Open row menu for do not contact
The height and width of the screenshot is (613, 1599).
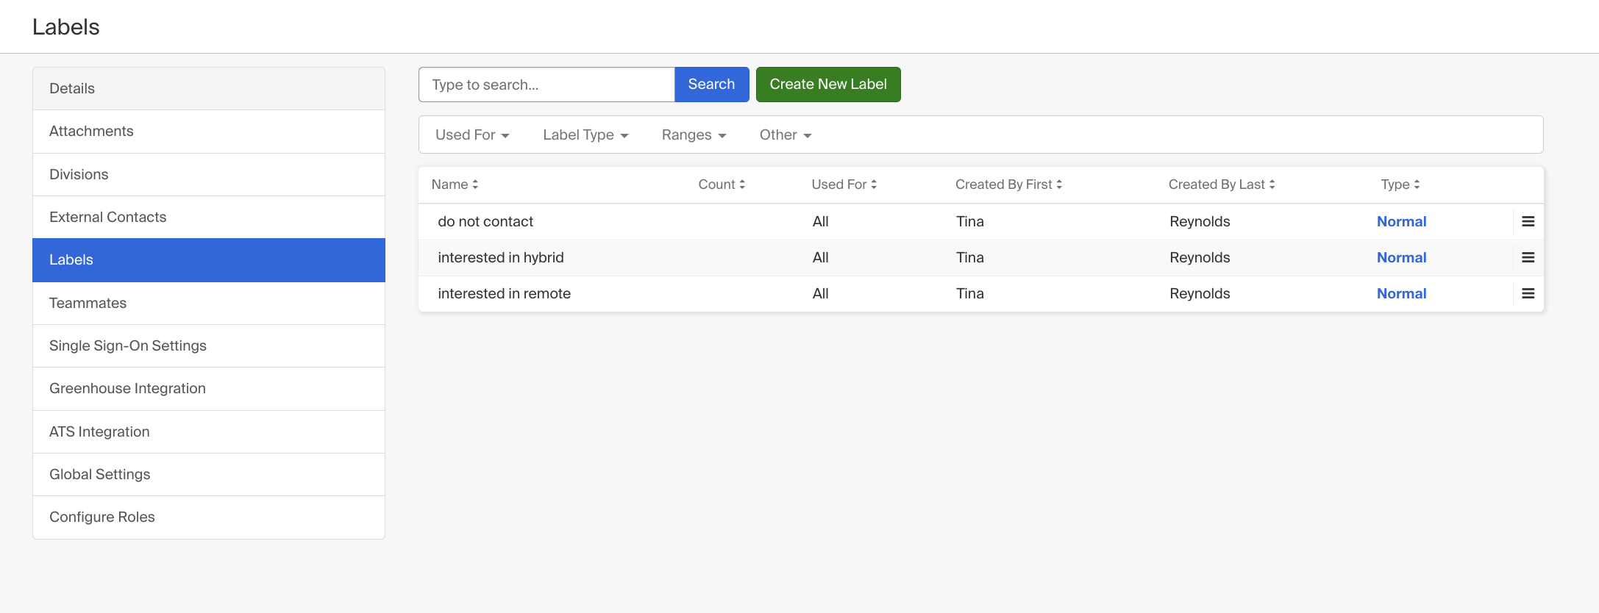[x=1528, y=221]
